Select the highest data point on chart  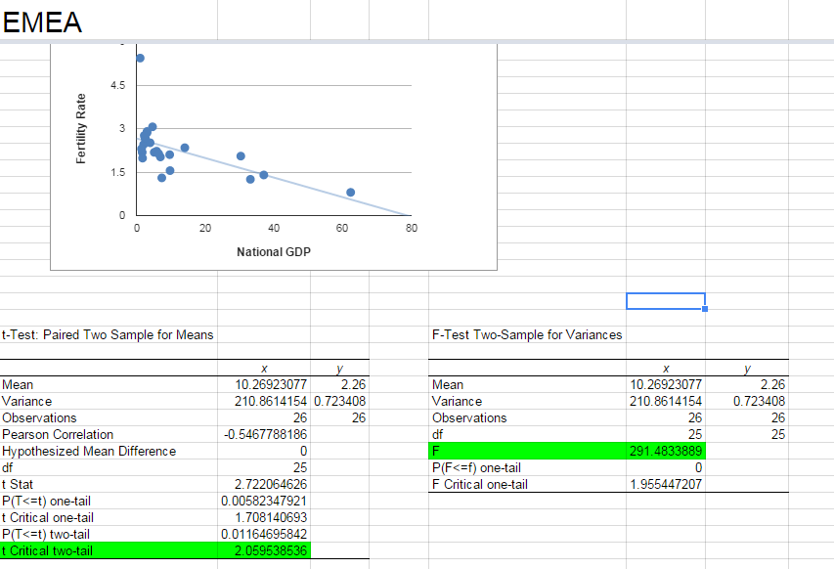[x=140, y=58]
